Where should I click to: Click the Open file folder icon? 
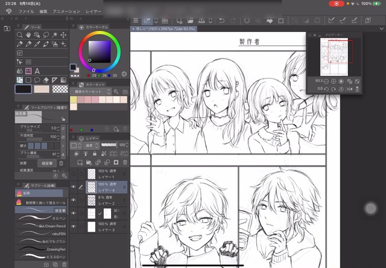pos(191,21)
